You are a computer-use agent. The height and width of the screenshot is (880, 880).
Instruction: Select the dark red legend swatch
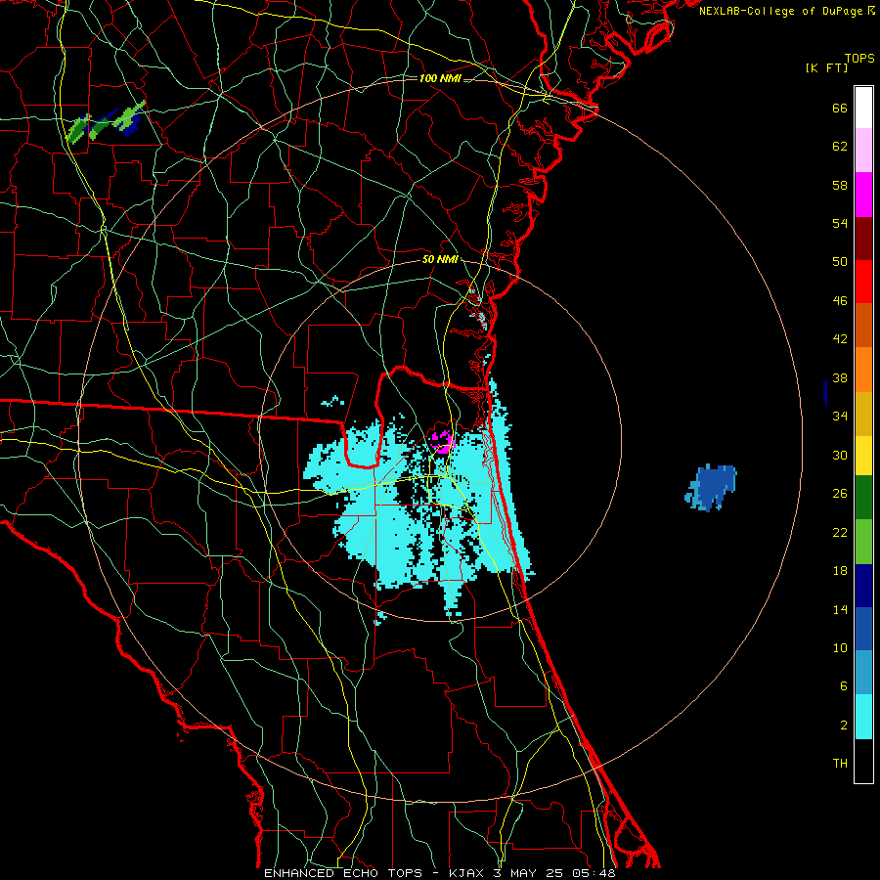[x=863, y=239]
